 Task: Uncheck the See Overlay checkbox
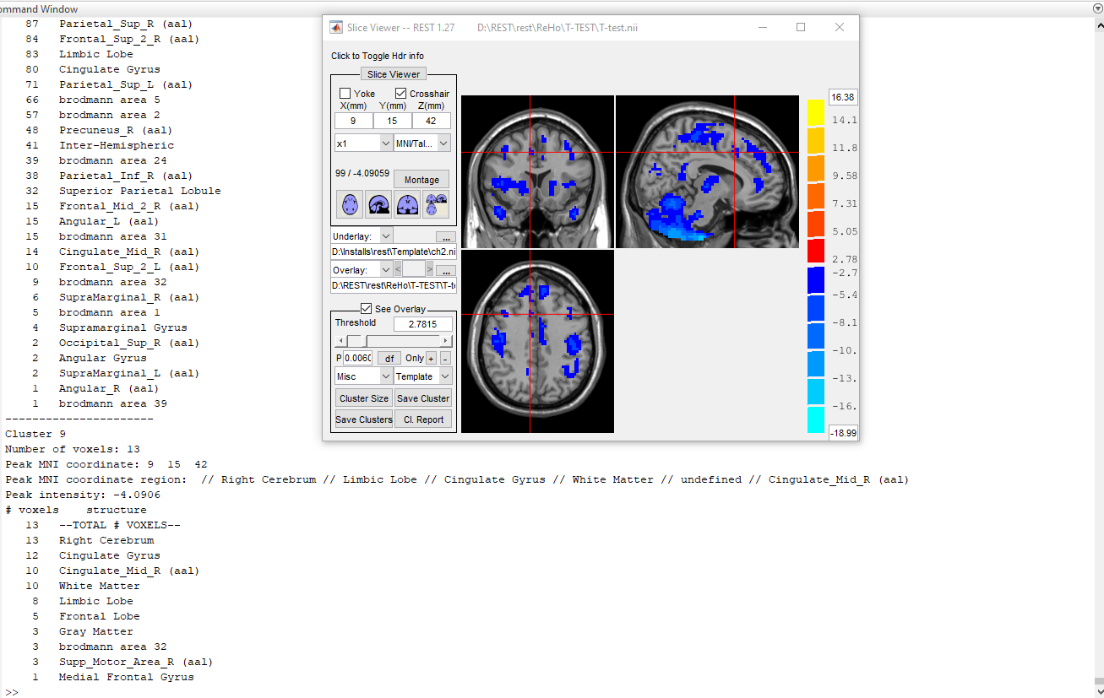pyautogui.click(x=366, y=309)
